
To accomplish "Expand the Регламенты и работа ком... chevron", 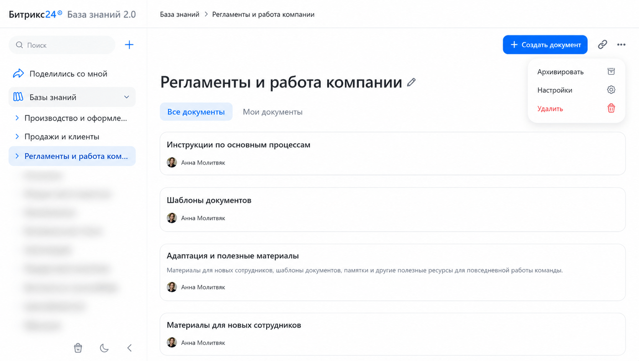I will 17,156.
